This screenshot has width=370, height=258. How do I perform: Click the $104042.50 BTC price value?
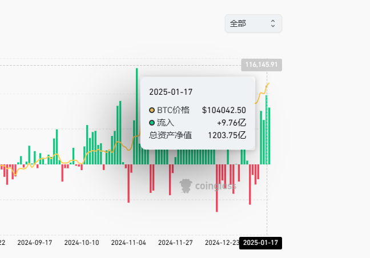224,110
